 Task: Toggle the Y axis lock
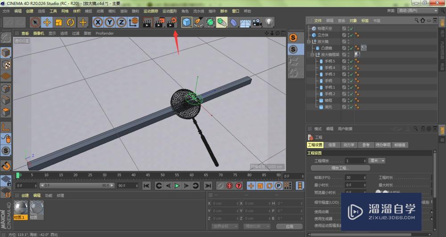[110, 22]
